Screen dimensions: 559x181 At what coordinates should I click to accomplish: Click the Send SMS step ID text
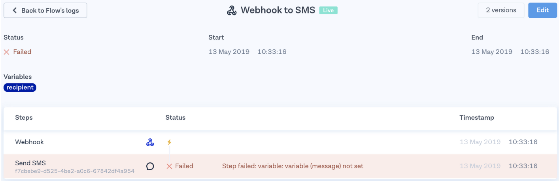(x=75, y=171)
